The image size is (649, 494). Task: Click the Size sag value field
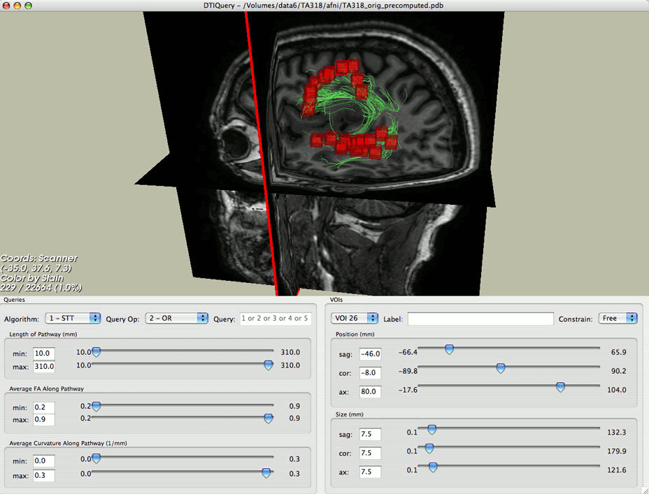click(370, 434)
